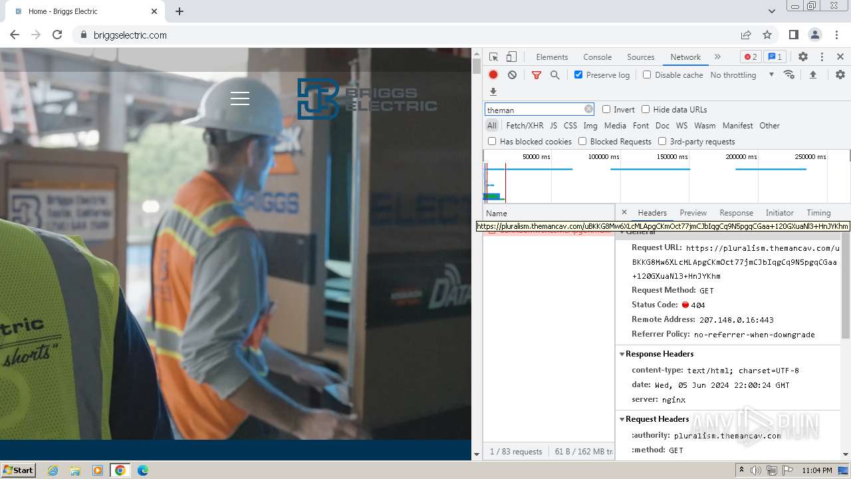Screen dimensions: 851x479
Task: Uncheck Preserve log
Action: [x=578, y=75]
